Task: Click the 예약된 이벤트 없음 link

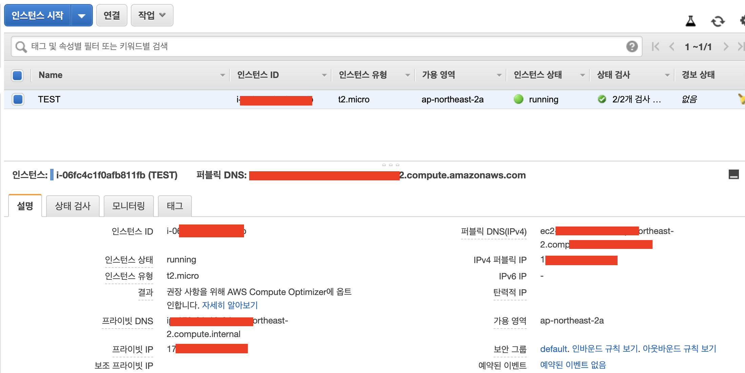Action: (573, 365)
